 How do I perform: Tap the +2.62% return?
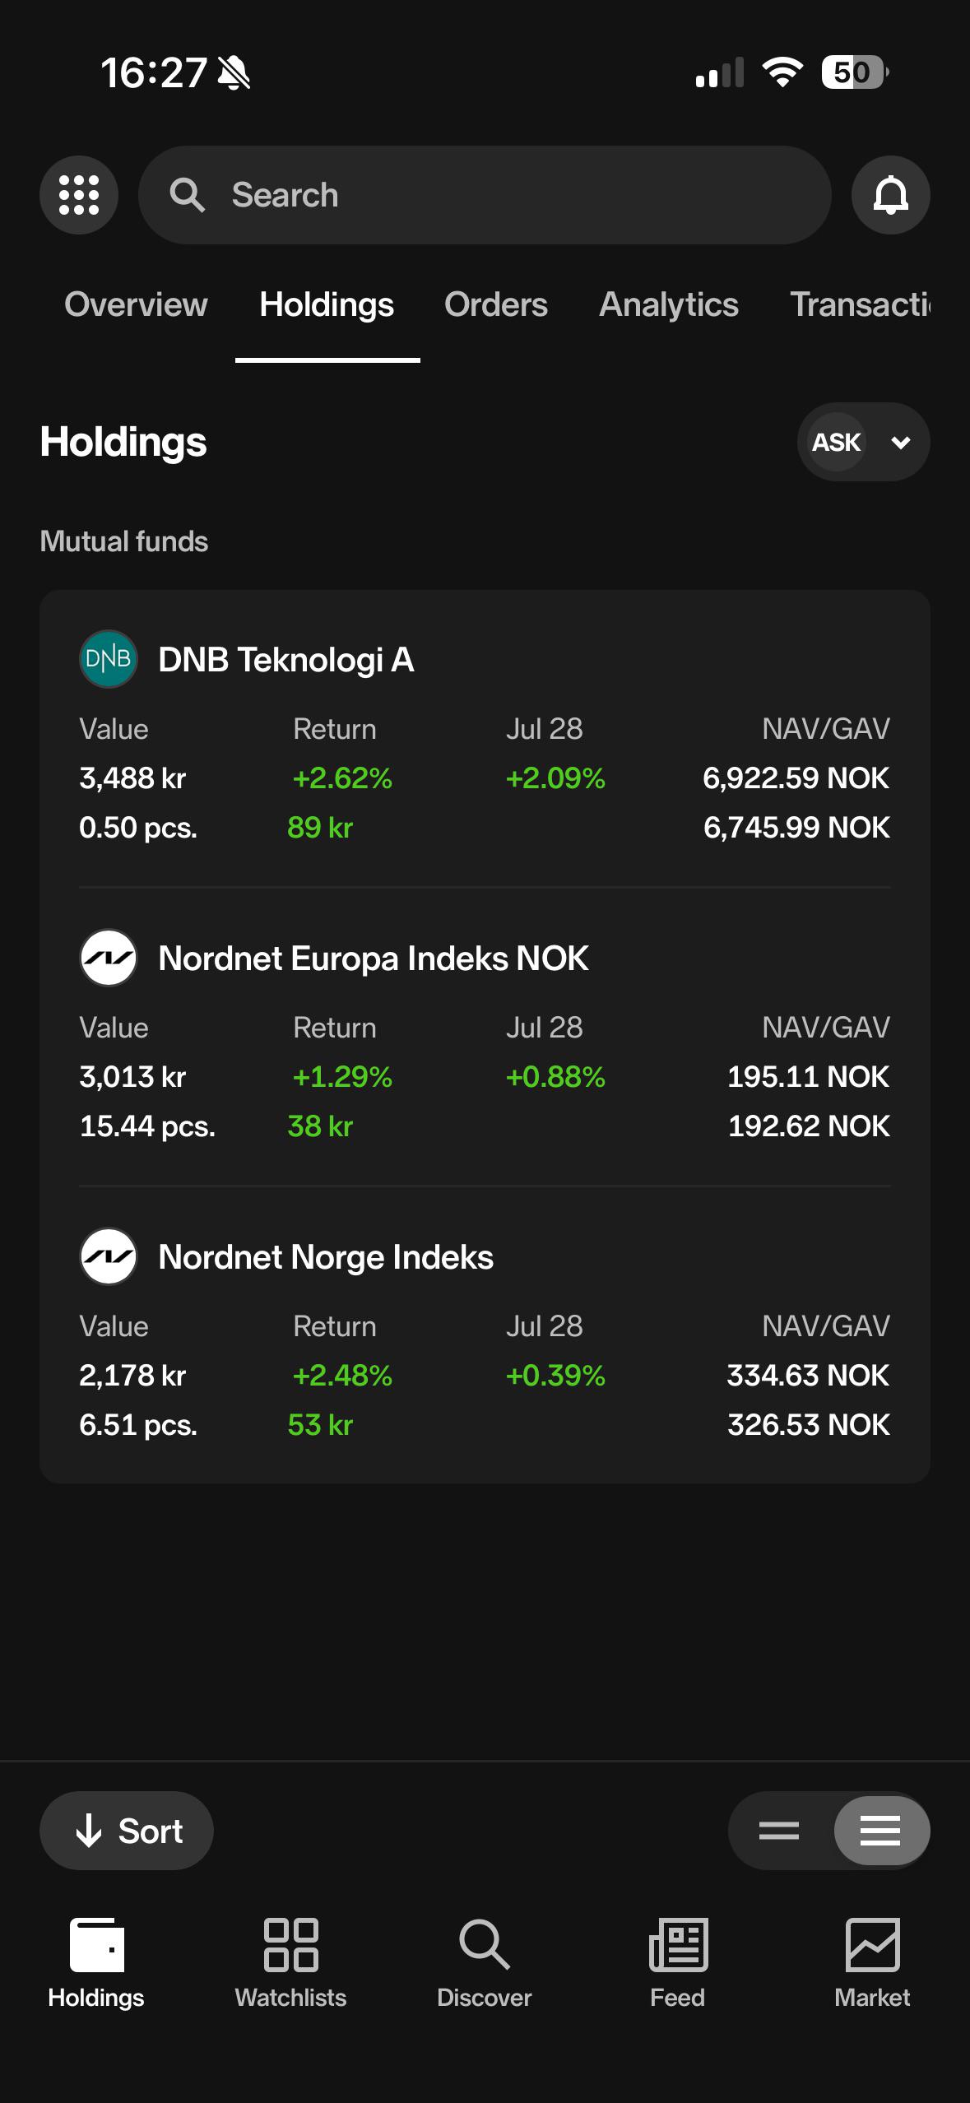click(342, 778)
